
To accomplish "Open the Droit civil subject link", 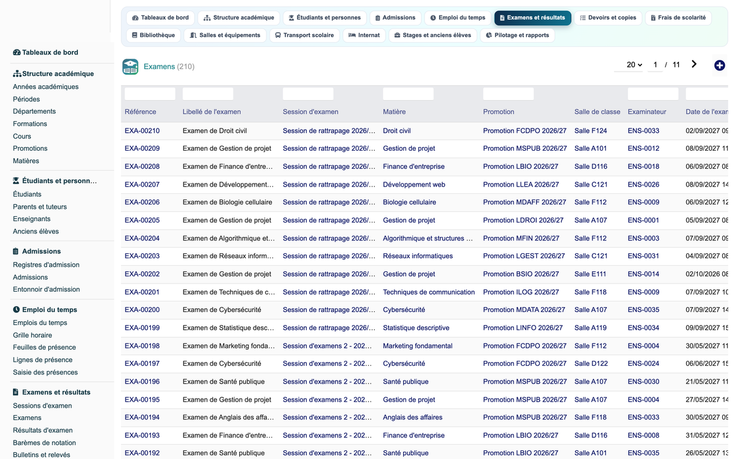I will click(397, 131).
